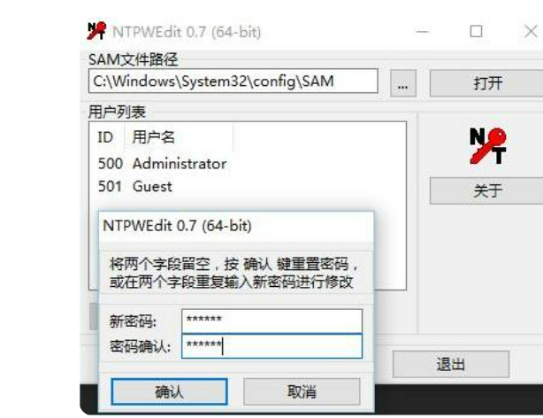Click the NTPWEdit key icon in title bar
This screenshot has width=543, height=418.
96,30
